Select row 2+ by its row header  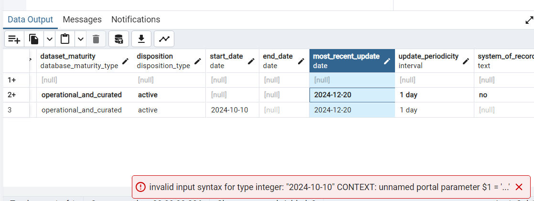coord(12,95)
